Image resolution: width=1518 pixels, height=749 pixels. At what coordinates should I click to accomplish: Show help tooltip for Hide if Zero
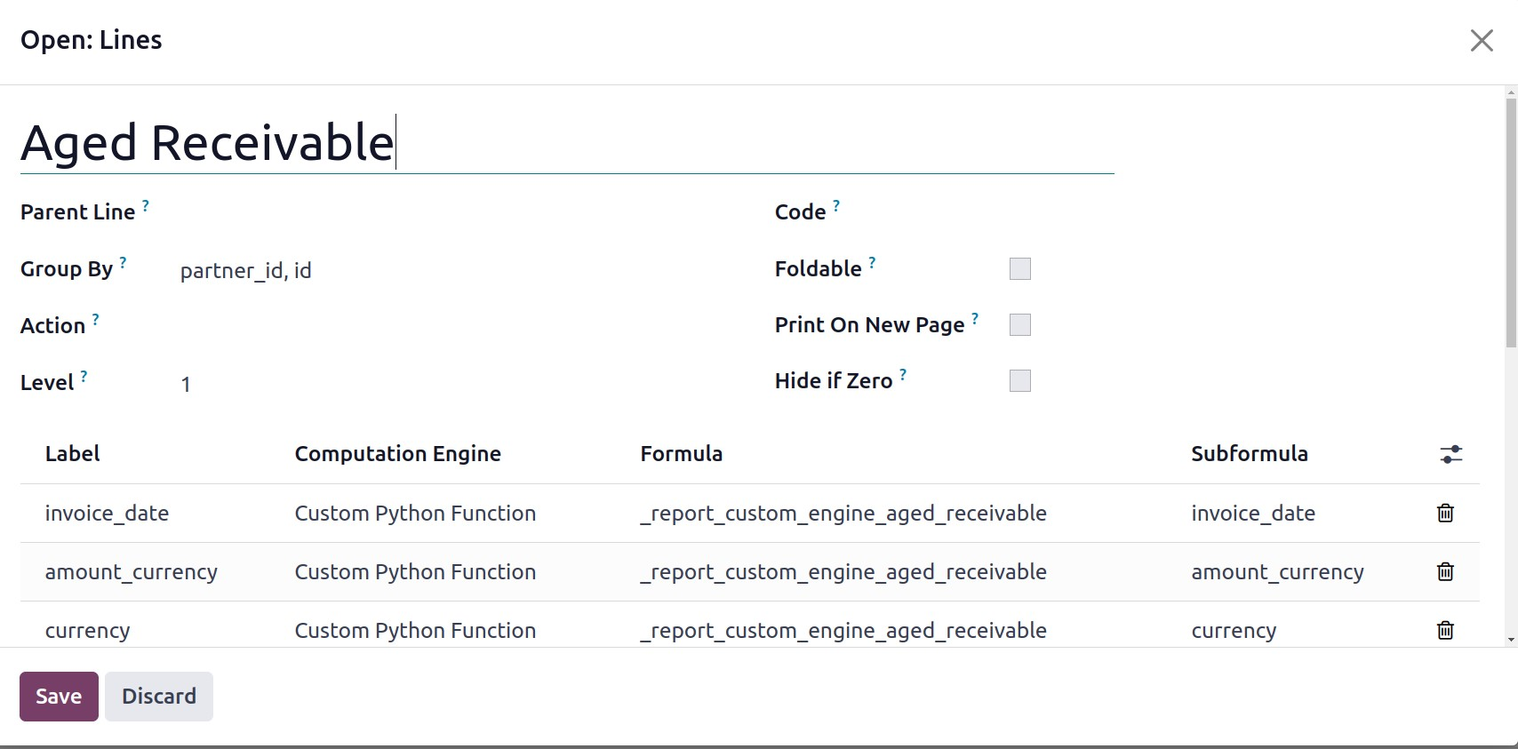(903, 375)
